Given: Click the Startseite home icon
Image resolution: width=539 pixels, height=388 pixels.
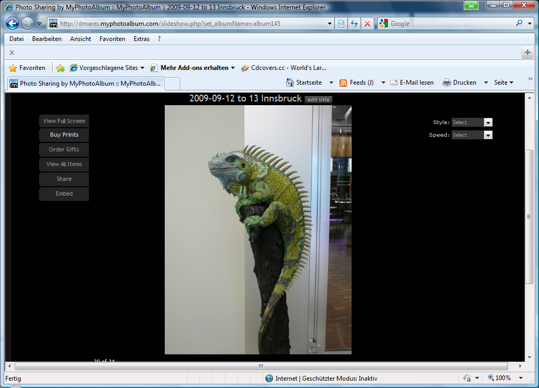Looking at the screenshot, I should click(x=290, y=83).
